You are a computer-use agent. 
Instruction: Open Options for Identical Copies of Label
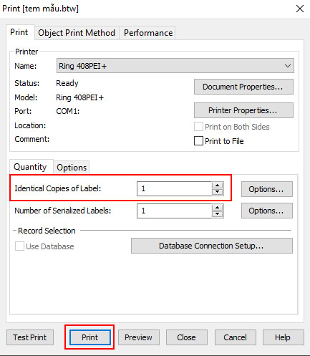[267, 189]
